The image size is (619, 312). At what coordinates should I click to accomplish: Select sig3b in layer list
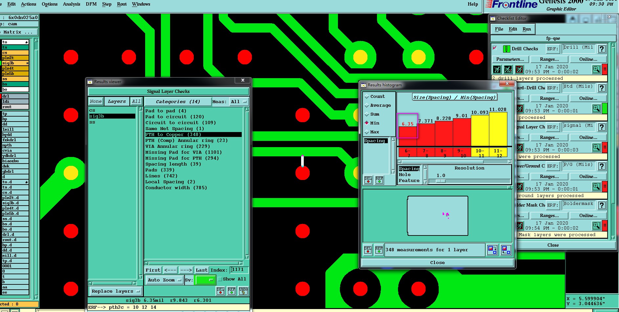pos(112,116)
